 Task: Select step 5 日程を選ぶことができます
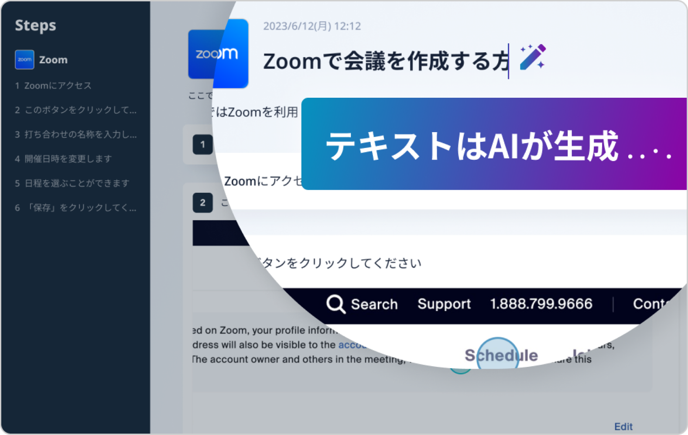pyautogui.click(x=72, y=183)
